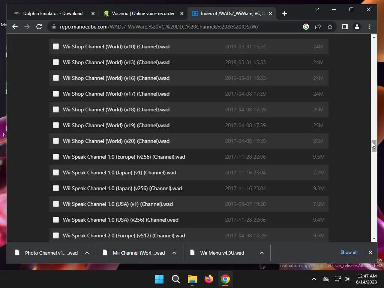
Task: Open File Explorer from taskbar
Action: pyautogui.click(x=192, y=279)
